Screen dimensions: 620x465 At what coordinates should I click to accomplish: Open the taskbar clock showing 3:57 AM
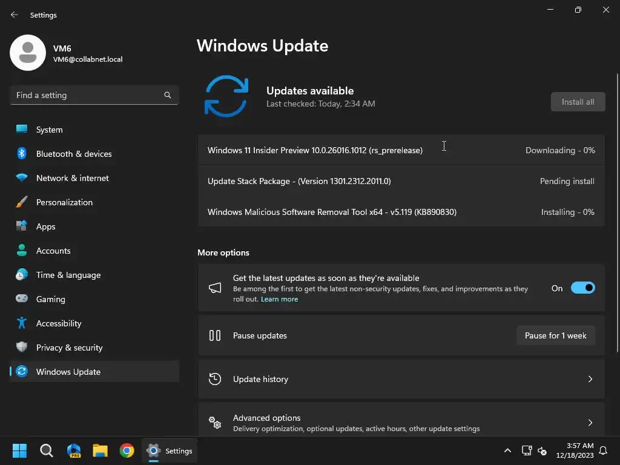(575, 450)
